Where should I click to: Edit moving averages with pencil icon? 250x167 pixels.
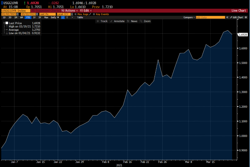[x=90, y=14]
